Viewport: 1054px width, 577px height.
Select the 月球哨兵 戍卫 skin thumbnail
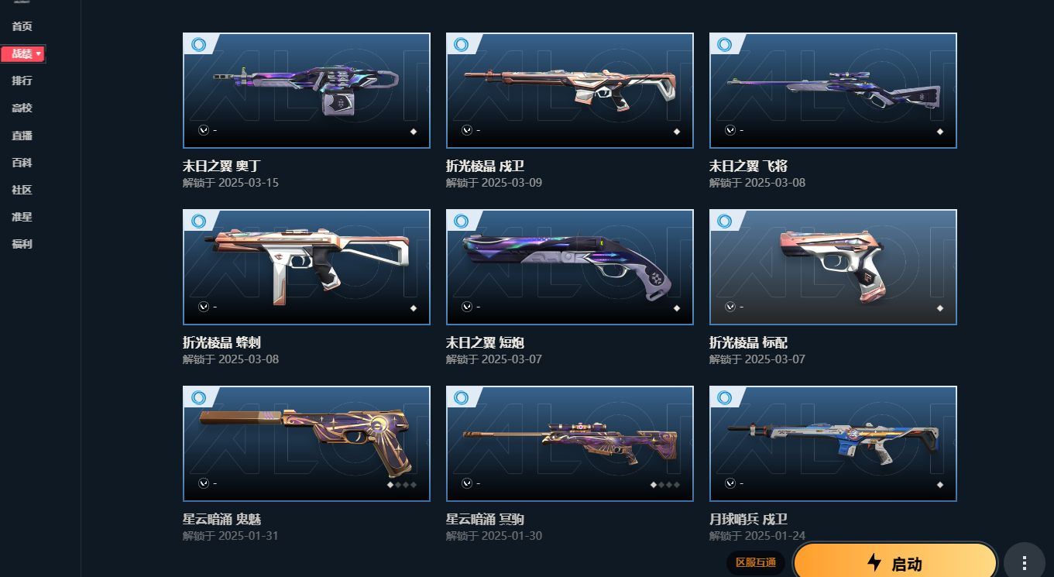[833, 444]
